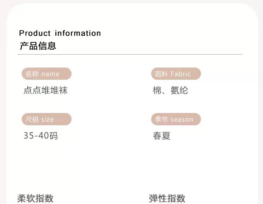
Task: Click the 码 character after 35-40
Action: coord(53,136)
